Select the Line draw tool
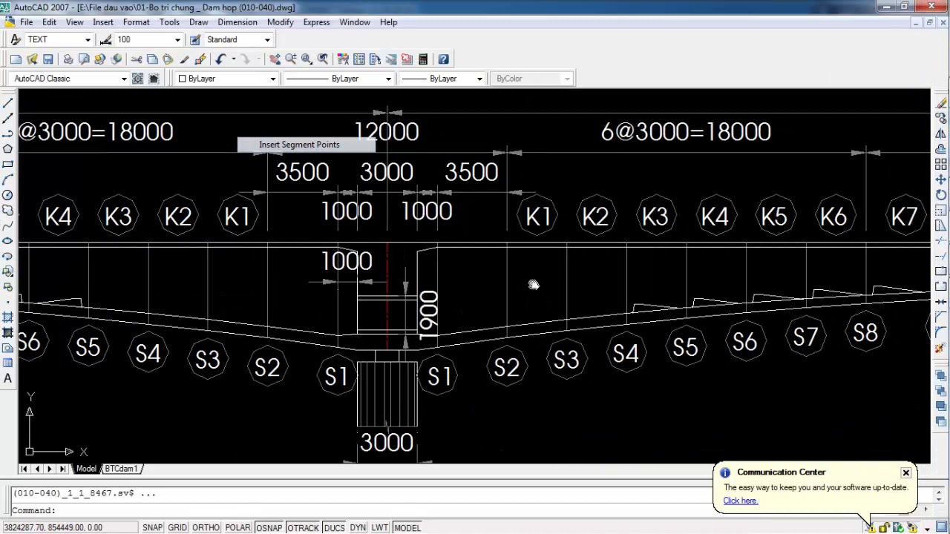The height and width of the screenshot is (534, 950). (7, 102)
